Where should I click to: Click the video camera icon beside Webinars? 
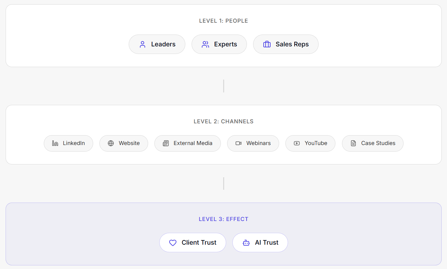coord(239,143)
